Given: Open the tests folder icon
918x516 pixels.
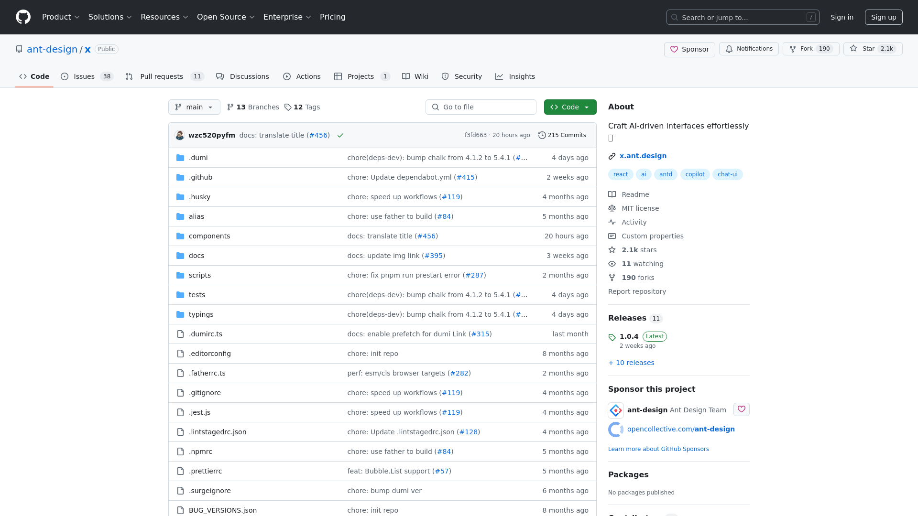Looking at the screenshot, I should coord(180,295).
